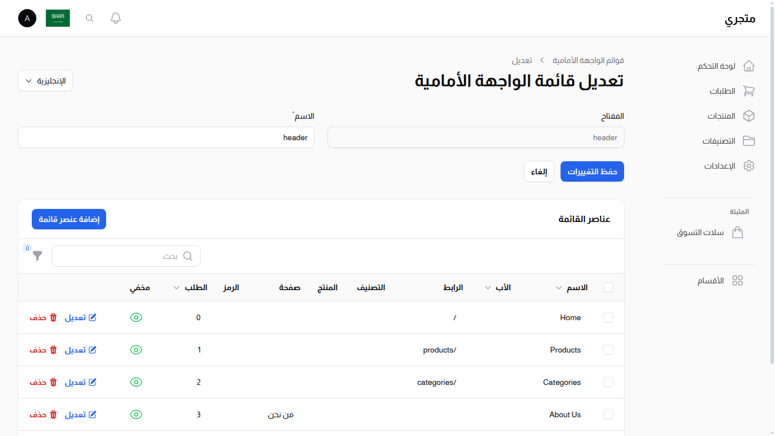The height and width of the screenshot is (436, 775).
Task: Select the checkbox for the Products row
Action: (608, 350)
